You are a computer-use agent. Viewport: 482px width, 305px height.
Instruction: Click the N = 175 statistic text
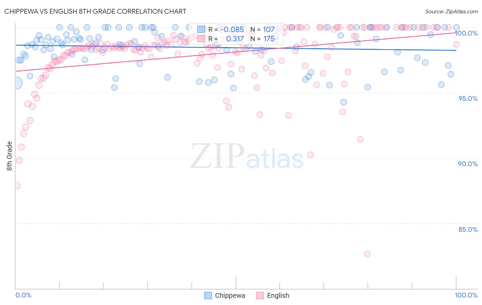coord(262,39)
